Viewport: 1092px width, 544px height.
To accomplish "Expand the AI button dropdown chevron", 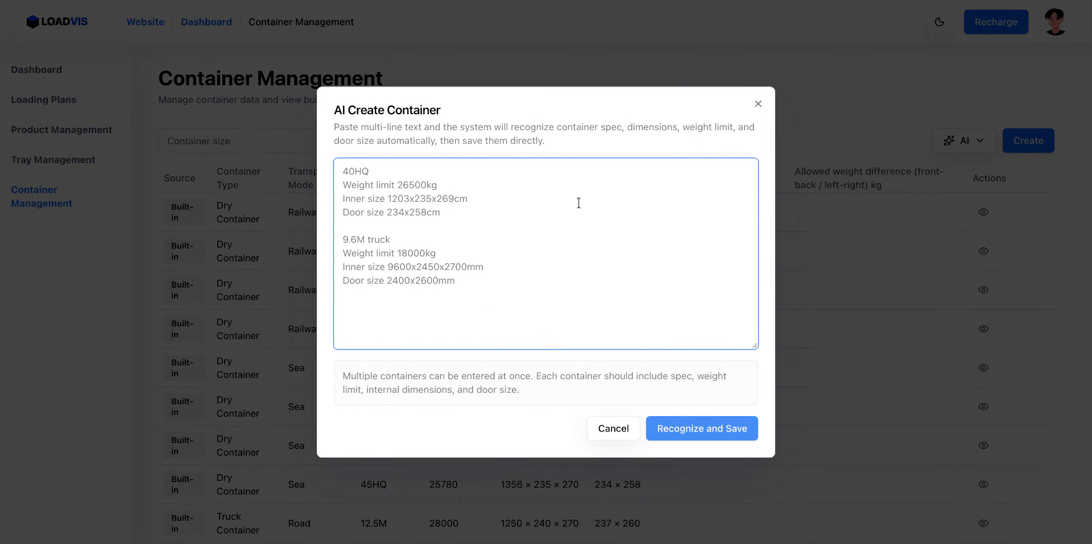I will 979,140.
